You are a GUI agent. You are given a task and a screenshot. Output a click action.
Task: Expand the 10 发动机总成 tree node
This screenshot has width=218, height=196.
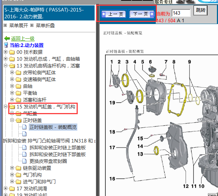(x=6, y=59)
